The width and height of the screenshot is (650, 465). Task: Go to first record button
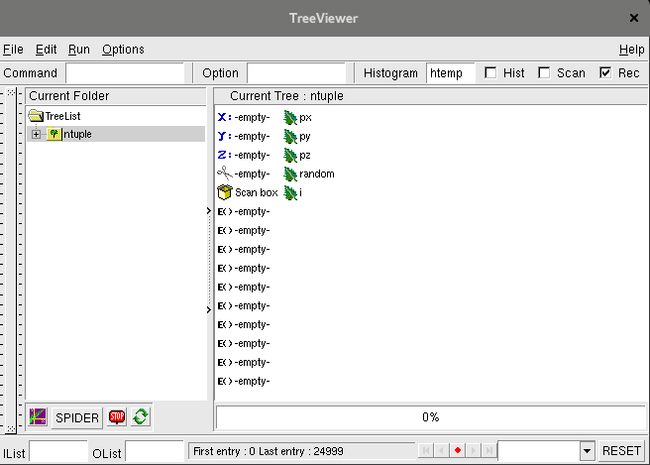click(x=426, y=450)
